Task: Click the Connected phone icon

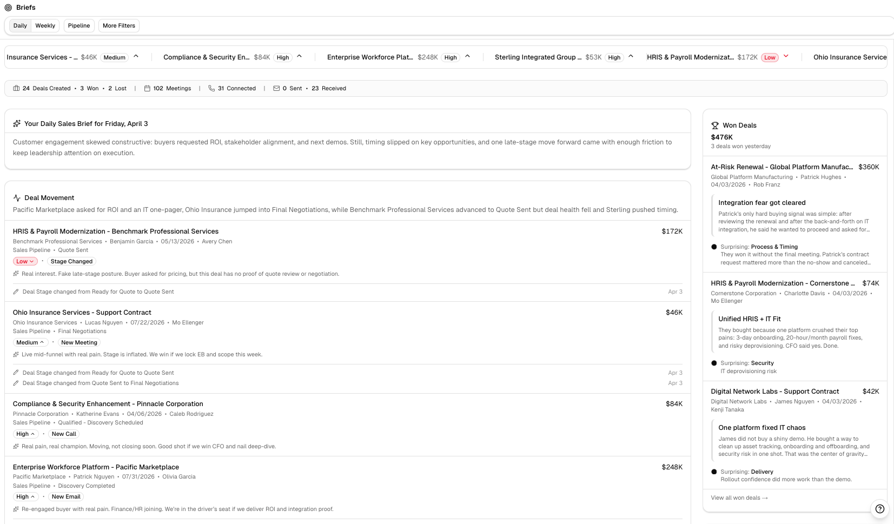Action: point(211,89)
